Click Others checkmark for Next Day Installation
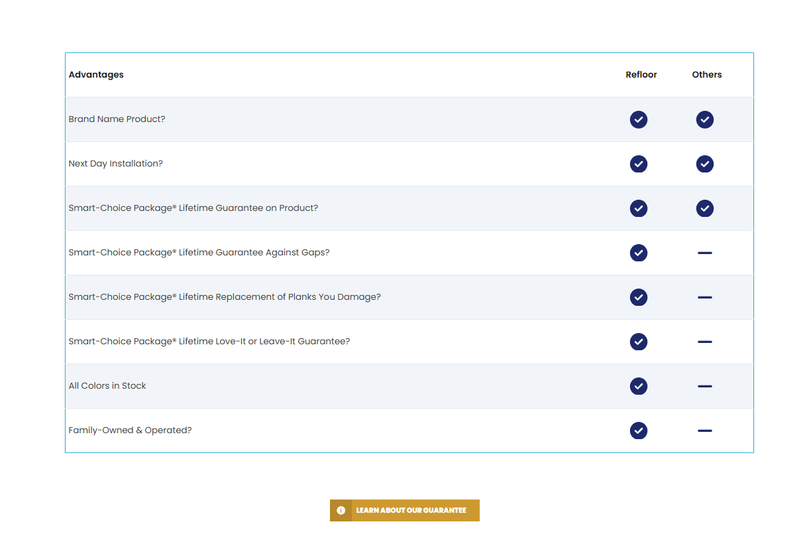The height and width of the screenshot is (536, 811). click(x=704, y=164)
